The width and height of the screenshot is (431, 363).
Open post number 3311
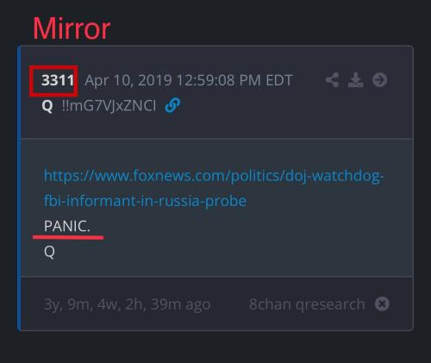click(x=58, y=80)
